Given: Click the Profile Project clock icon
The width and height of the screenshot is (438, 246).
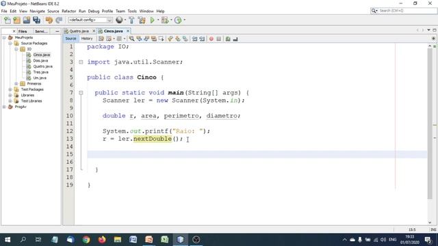Looking at the screenshot, I should tap(178, 20).
